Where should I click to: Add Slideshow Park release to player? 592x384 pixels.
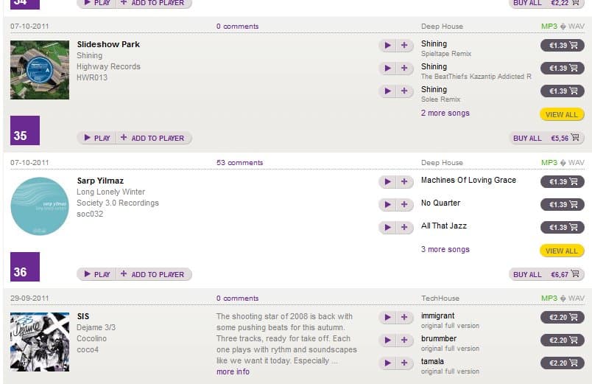point(154,138)
